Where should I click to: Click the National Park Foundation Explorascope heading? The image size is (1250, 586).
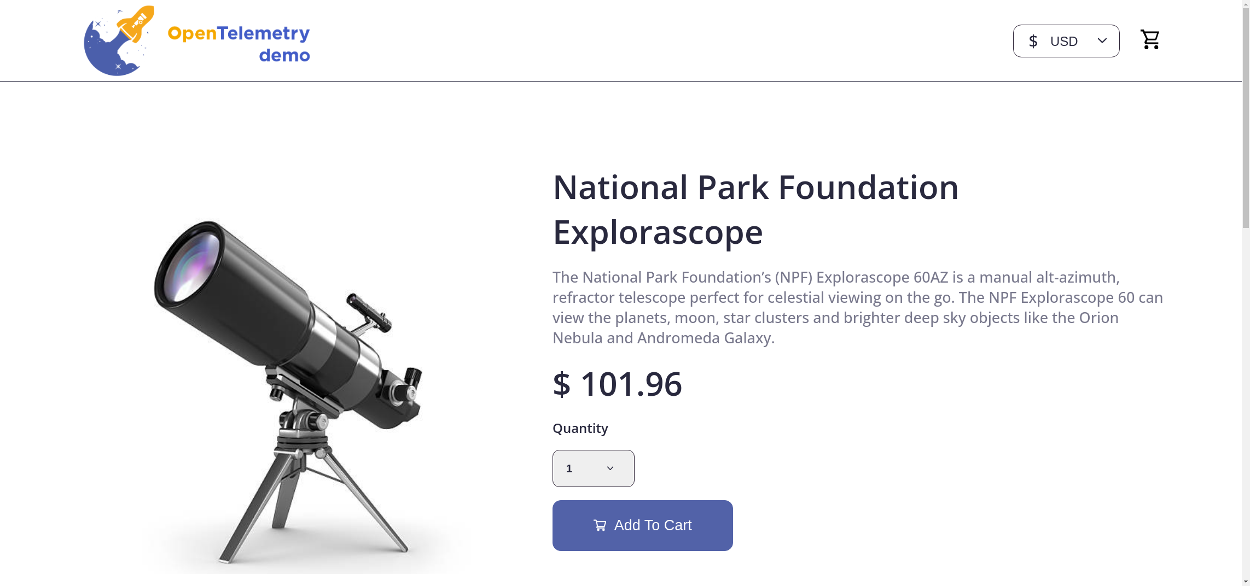click(x=755, y=210)
